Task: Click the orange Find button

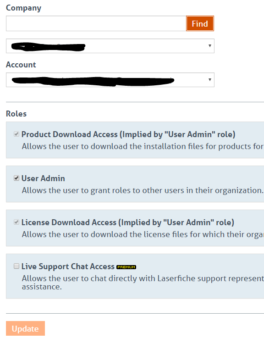Action: pyautogui.click(x=200, y=23)
